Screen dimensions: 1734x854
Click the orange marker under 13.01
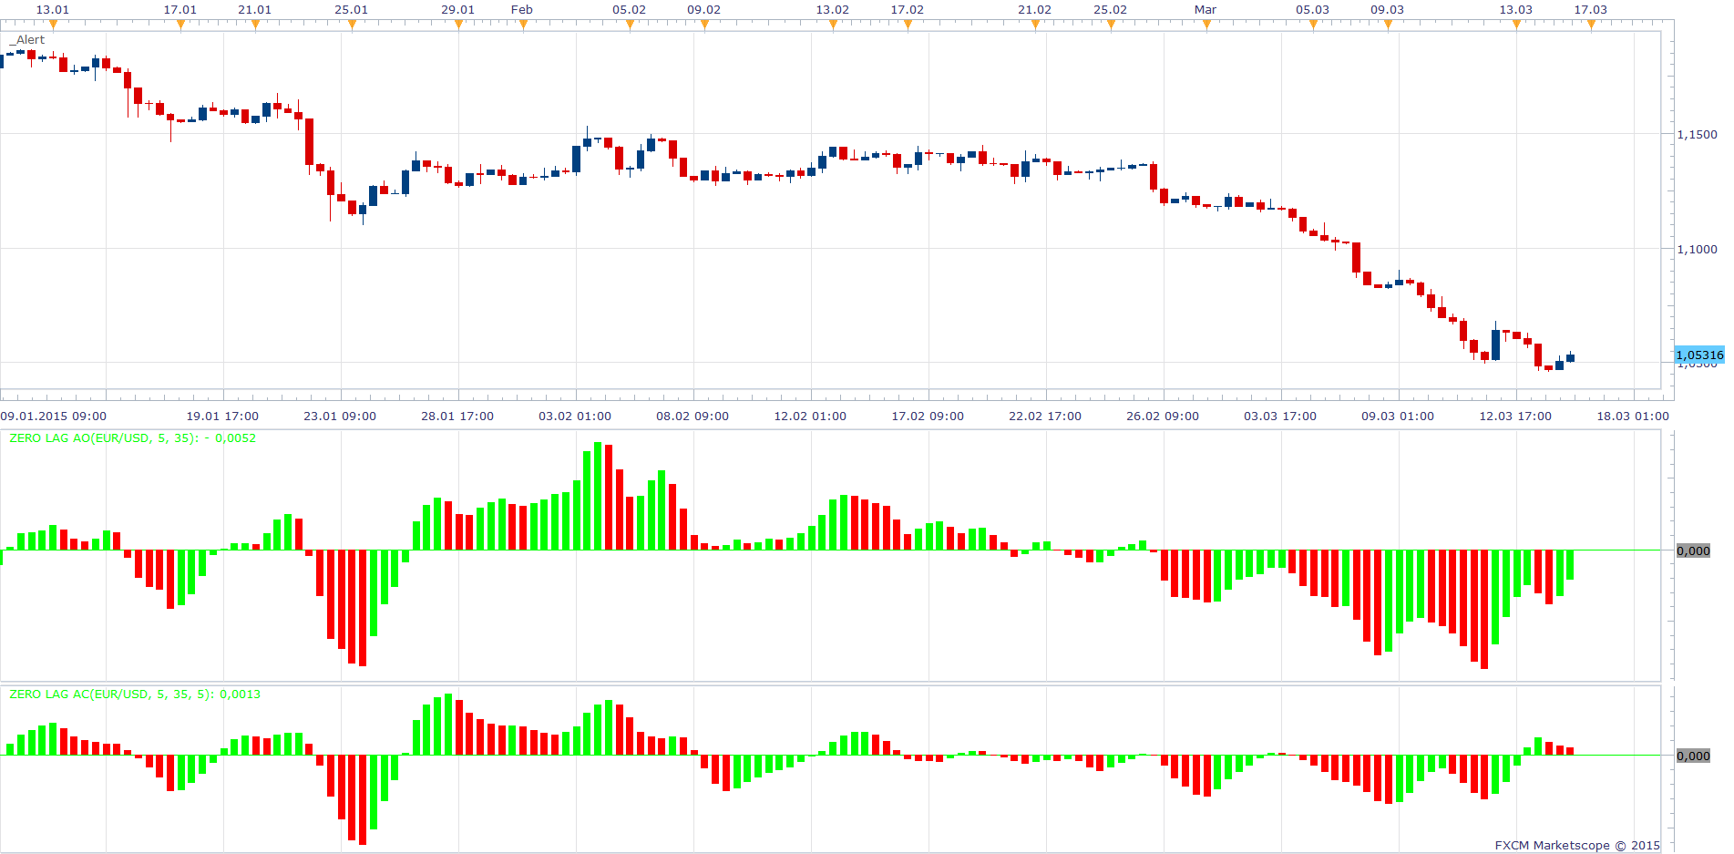[53, 25]
